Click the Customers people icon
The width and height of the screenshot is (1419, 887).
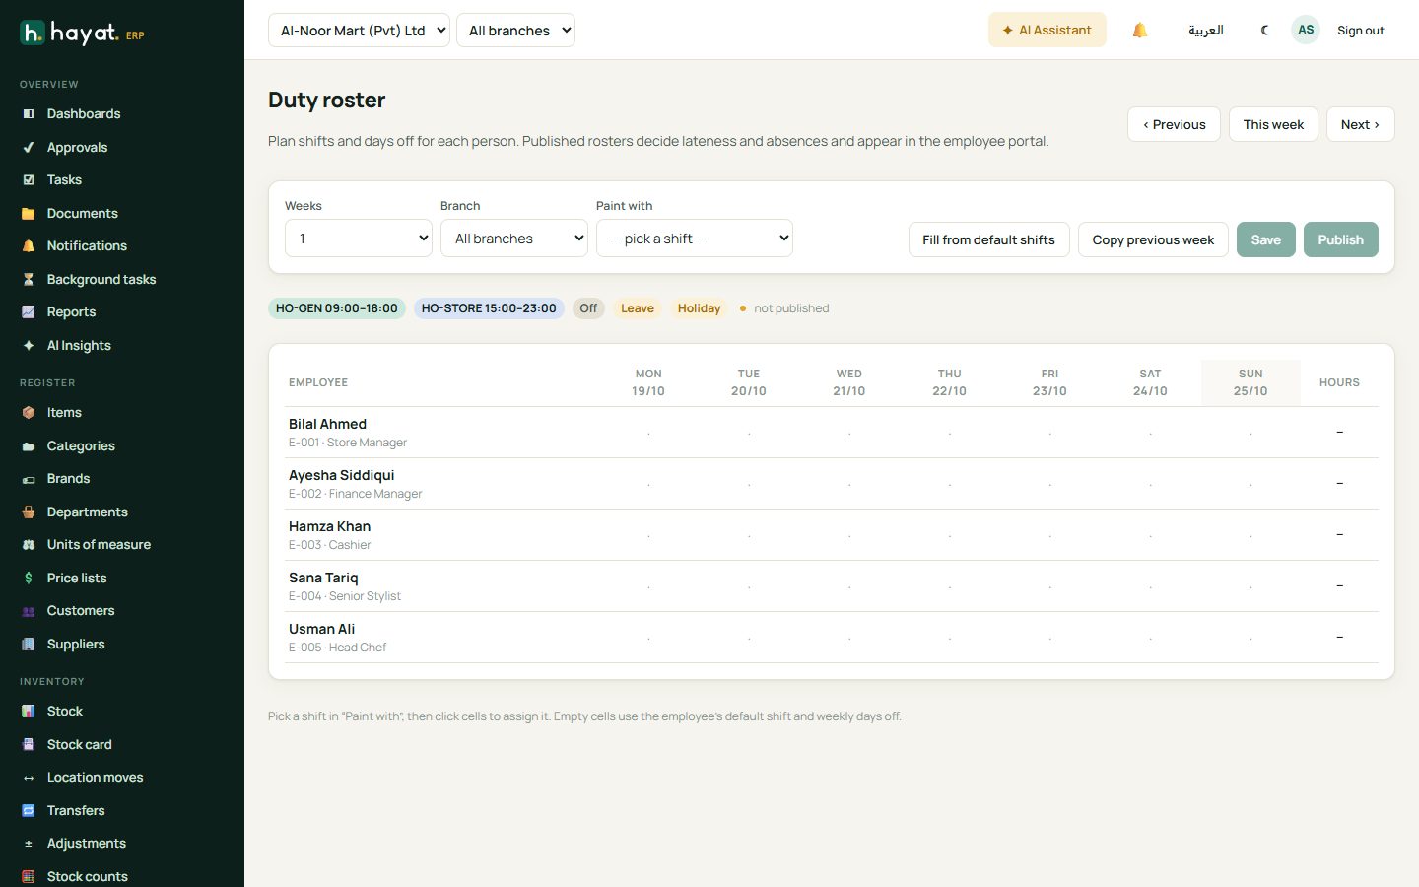click(29, 611)
